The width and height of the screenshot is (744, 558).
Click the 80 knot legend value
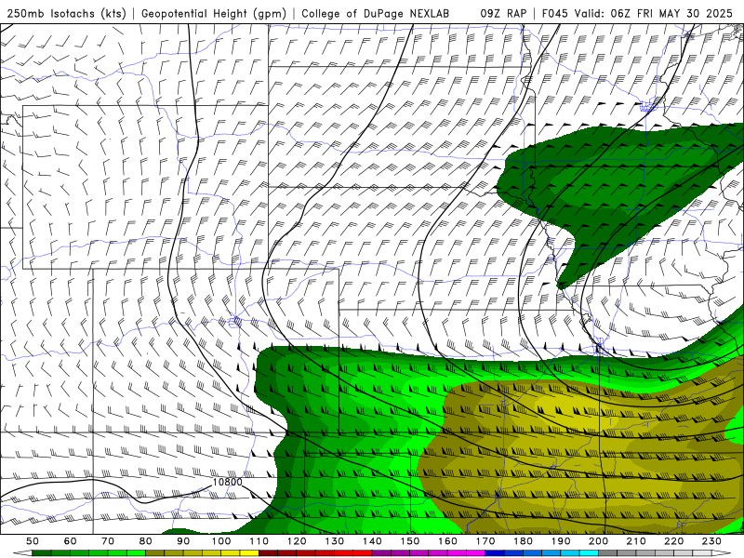point(146,541)
